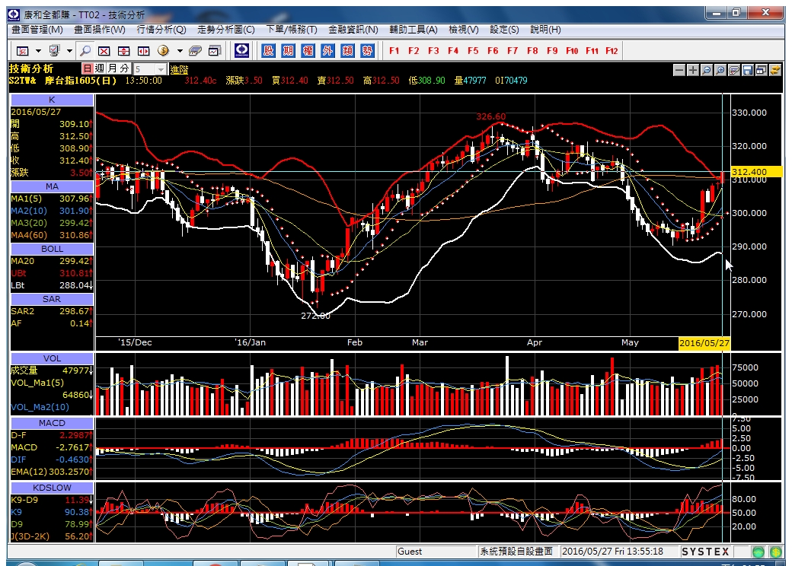Switch chart to weekly 週 period
This screenshot has width=792, height=566.
pos(100,68)
